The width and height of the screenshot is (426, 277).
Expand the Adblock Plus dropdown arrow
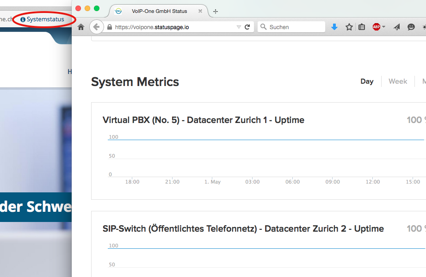[383, 27]
